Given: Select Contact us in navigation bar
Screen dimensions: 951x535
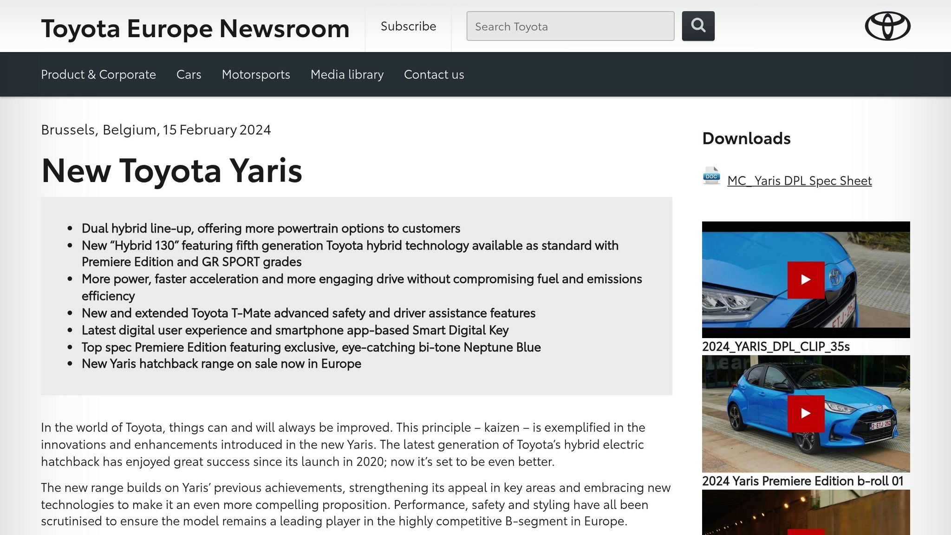Looking at the screenshot, I should click(x=434, y=74).
